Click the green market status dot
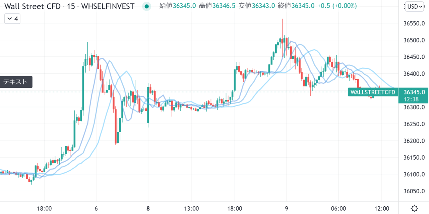 tap(146, 6)
